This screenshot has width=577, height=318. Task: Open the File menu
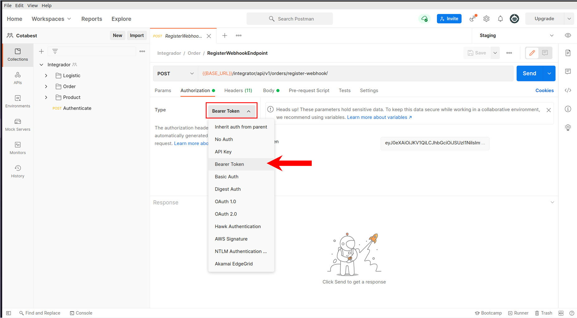point(8,5)
